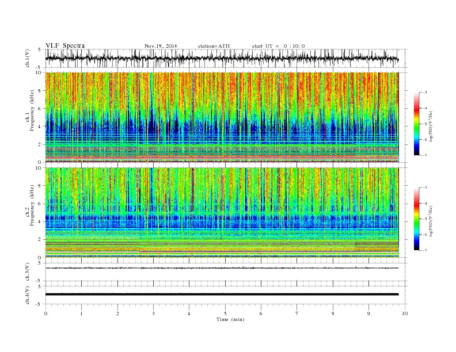Viewport: 456px width, 352px height.
Task: Click the "-3" tick on ch.1 color bar
Action: (x=425, y=93)
